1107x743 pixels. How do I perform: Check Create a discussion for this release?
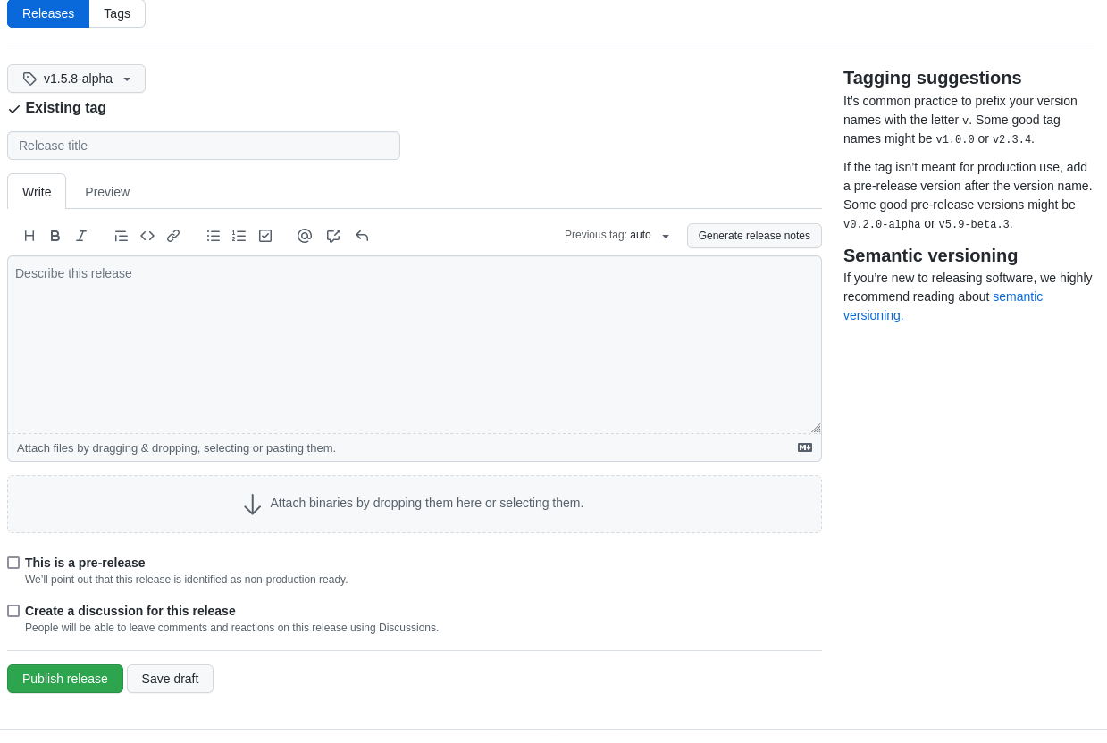pyautogui.click(x=13, y=611)
